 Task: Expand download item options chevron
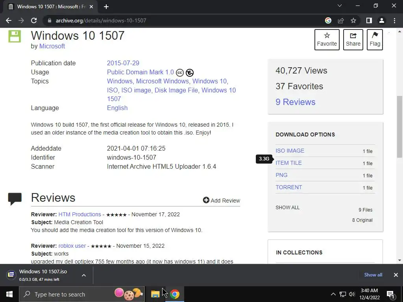tap(84, 275)
